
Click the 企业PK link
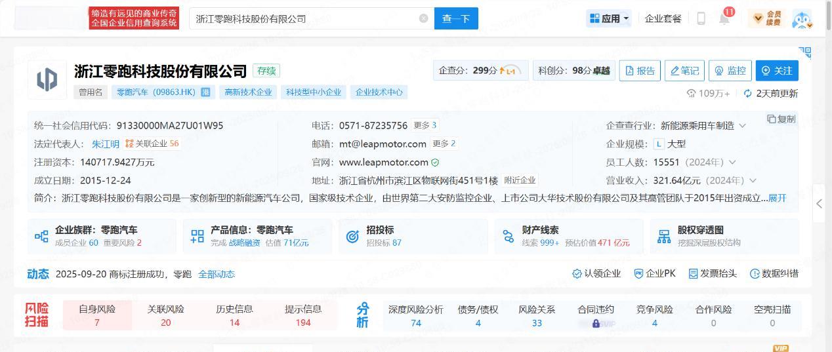655,273
